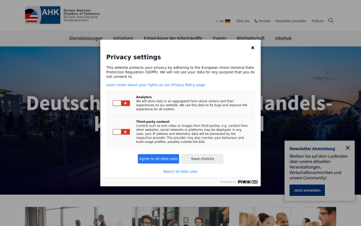The height and width of the screenshot is (226, 361).
Task: Open the Privacy Policy page link
Action: 156,85
